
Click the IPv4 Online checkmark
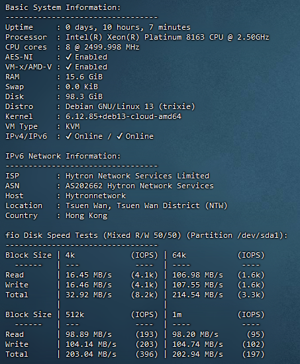coord(68,136)
